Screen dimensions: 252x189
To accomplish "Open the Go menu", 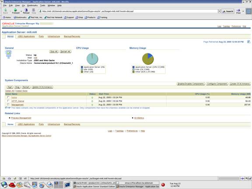I will tap(24, 5).
